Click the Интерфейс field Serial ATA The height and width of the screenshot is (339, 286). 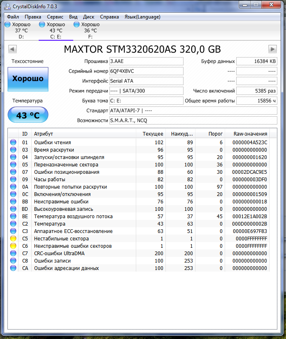pyautogui.click(x=146, y=81)
